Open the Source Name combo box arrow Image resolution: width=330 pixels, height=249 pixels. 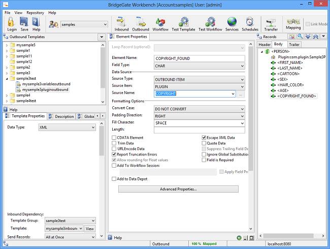coord(233,94)
